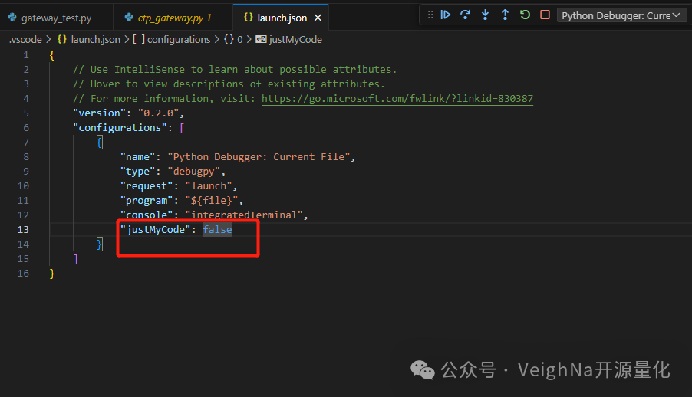Click the Step Out debug icon
This screenshot has height=397, width=692.
click(505, 15)
